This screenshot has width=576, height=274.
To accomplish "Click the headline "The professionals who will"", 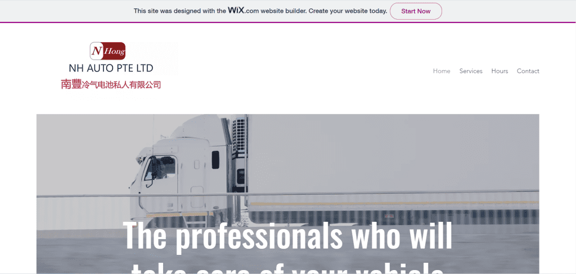I will point(287,236).
